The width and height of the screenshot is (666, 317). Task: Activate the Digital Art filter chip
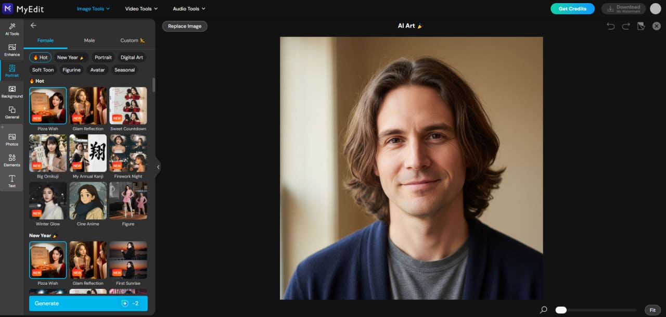(132, 57)
